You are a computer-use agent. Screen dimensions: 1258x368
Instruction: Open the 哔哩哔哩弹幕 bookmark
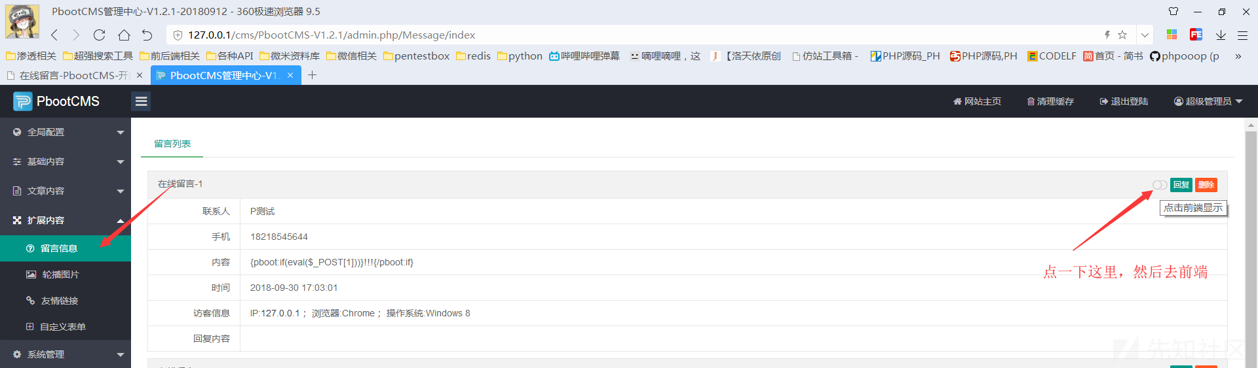point(584,56)
